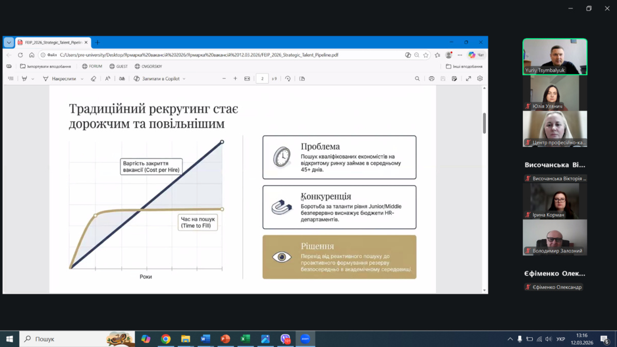Open PDF viewer settings gear
The height and width of the screenshot is (347, 617).
tap(480, 79)
